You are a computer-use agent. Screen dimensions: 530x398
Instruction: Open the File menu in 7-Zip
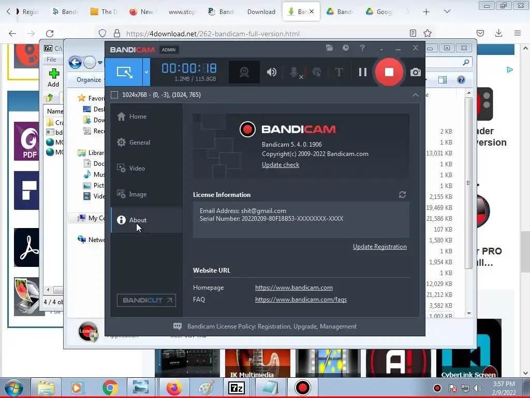coord(51,59)
